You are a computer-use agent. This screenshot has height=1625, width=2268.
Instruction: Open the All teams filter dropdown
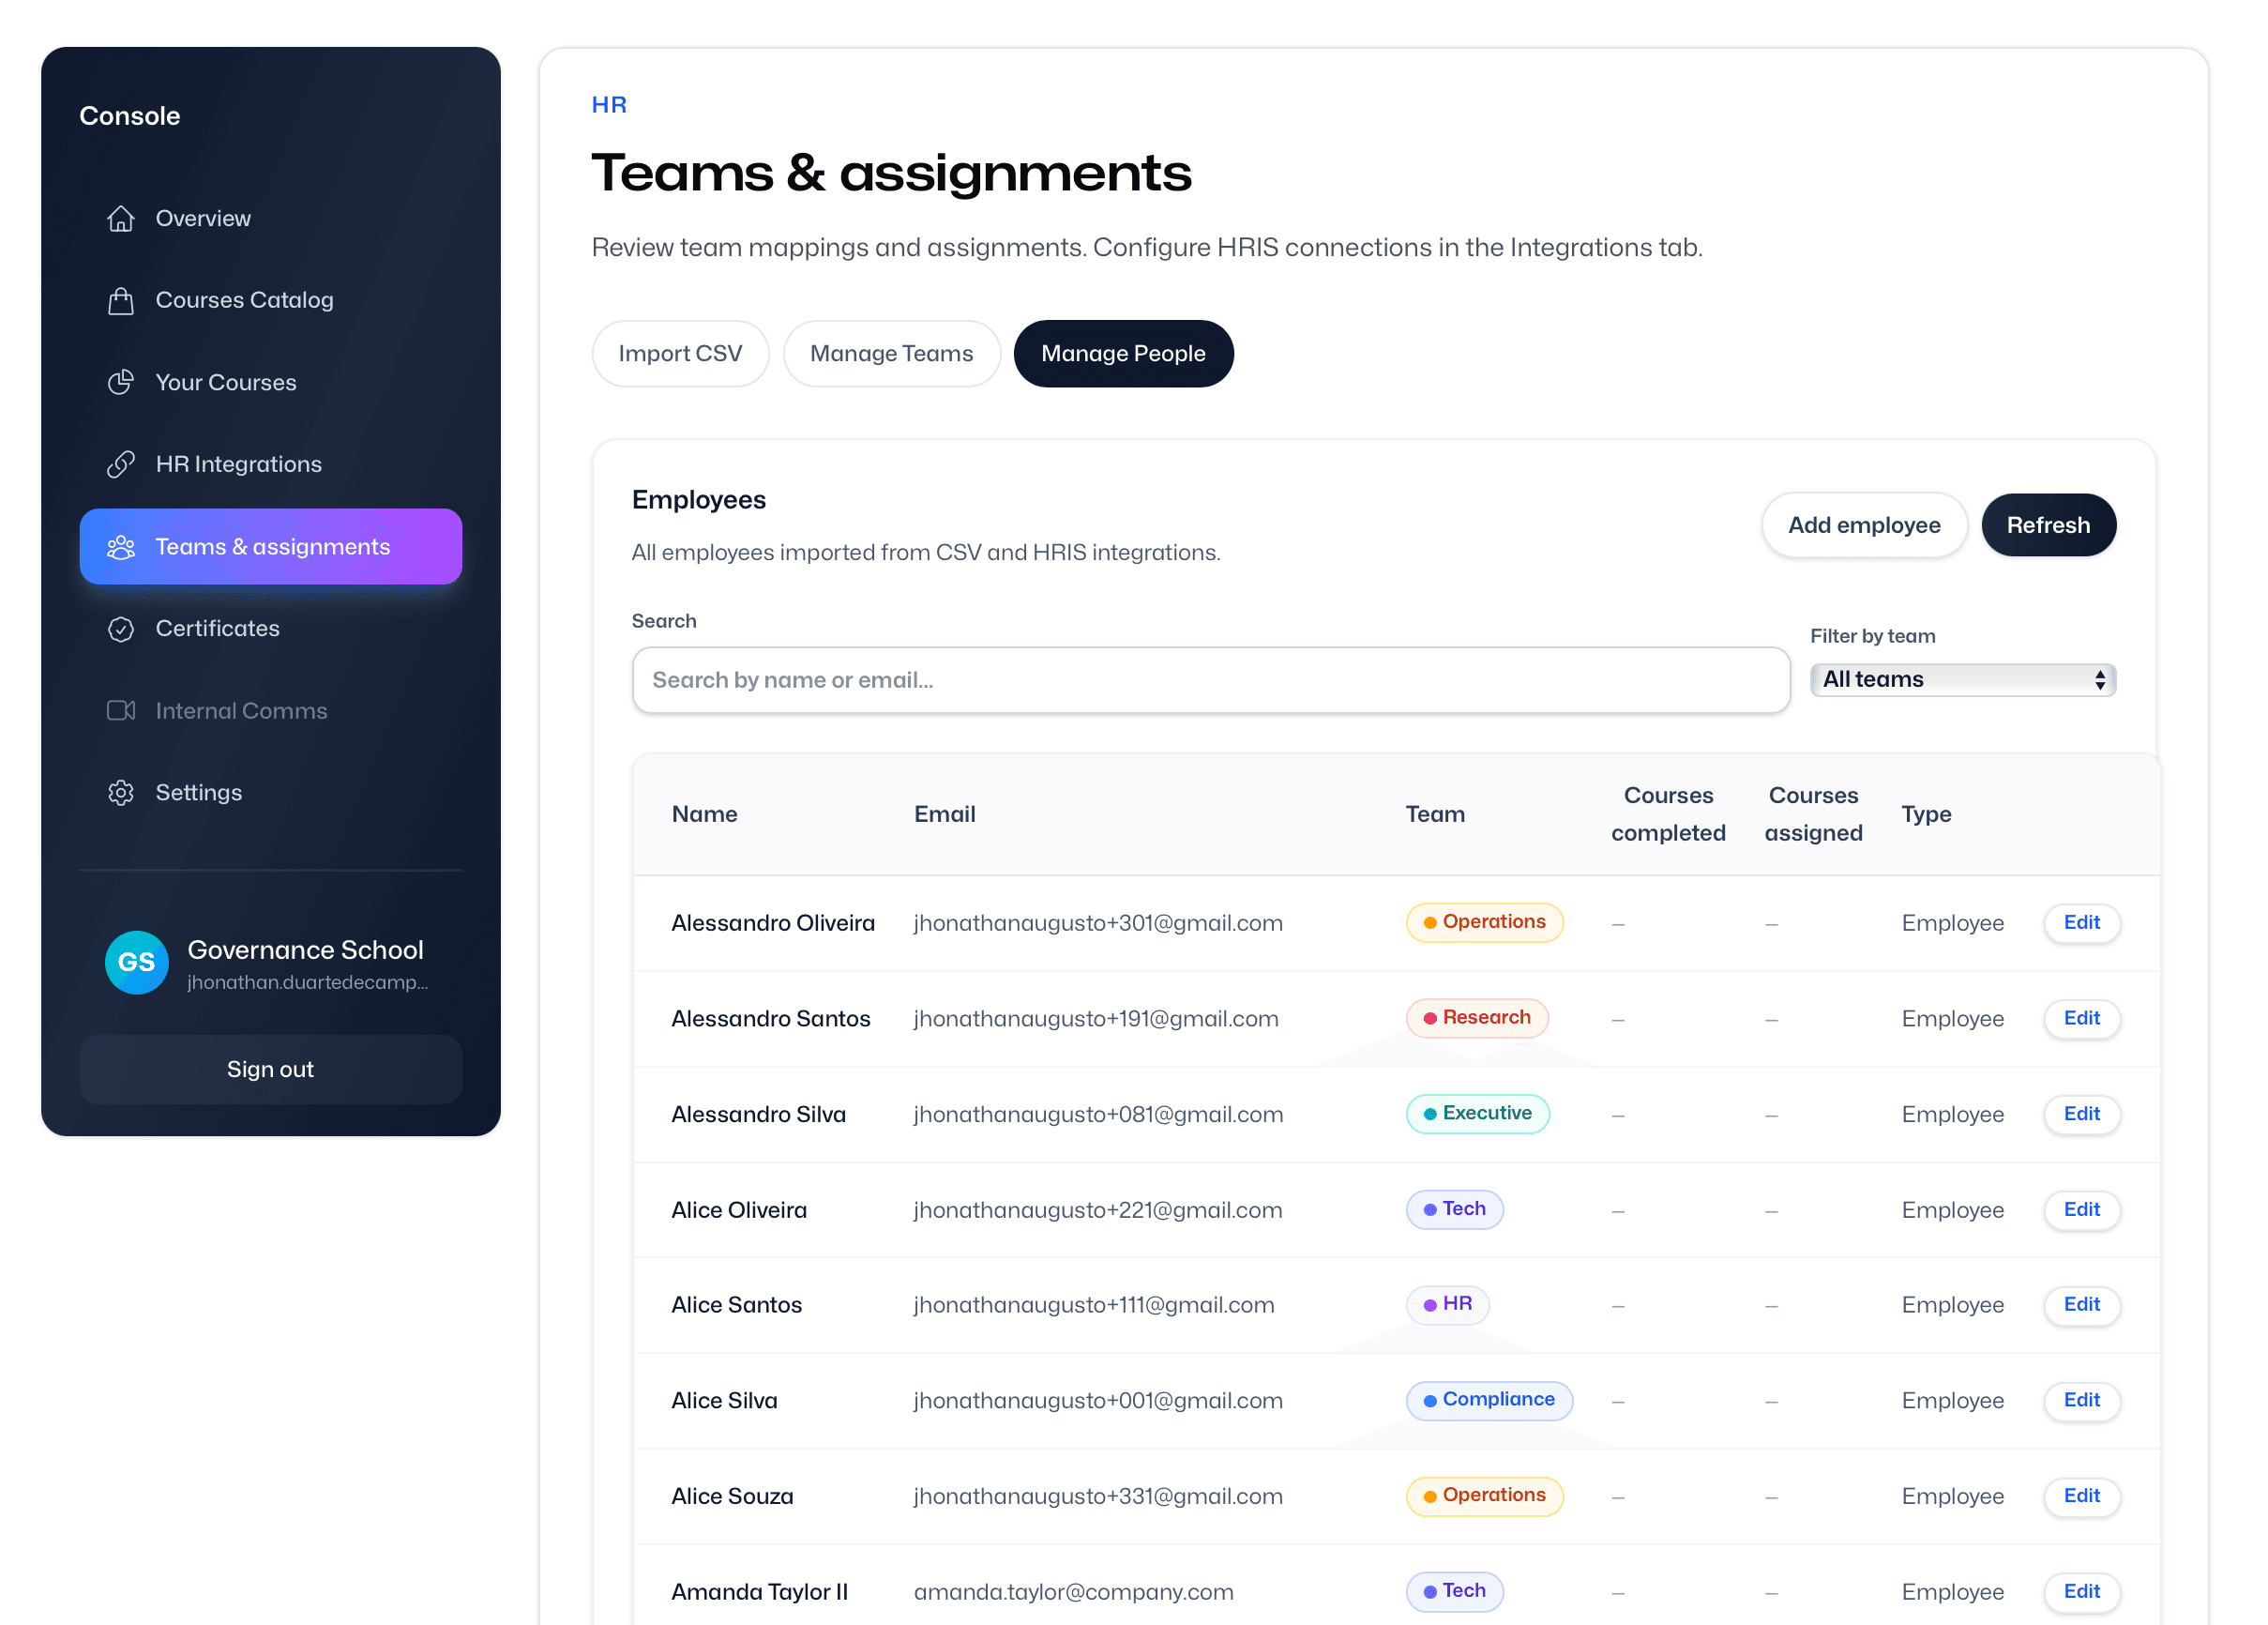point(1962,680)
